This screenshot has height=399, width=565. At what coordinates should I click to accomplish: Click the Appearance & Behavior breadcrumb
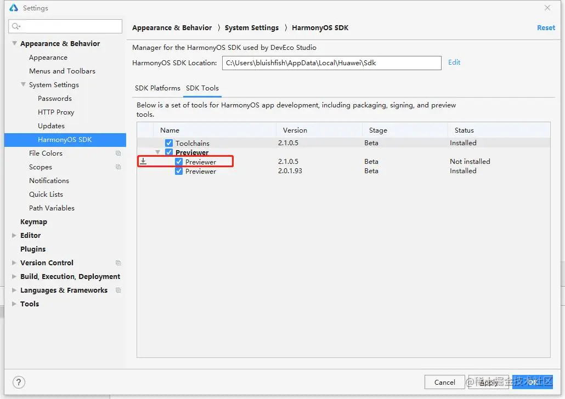172,28
